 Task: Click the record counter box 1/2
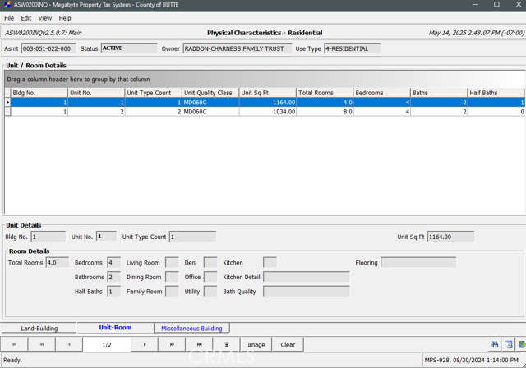tap(107, 344)
